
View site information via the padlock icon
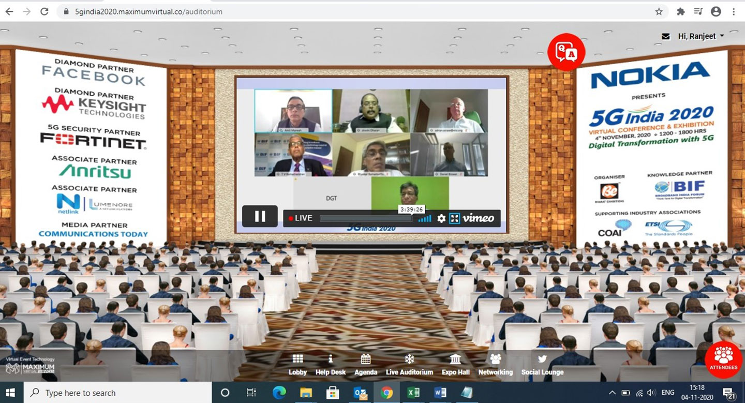pos(65,11)
